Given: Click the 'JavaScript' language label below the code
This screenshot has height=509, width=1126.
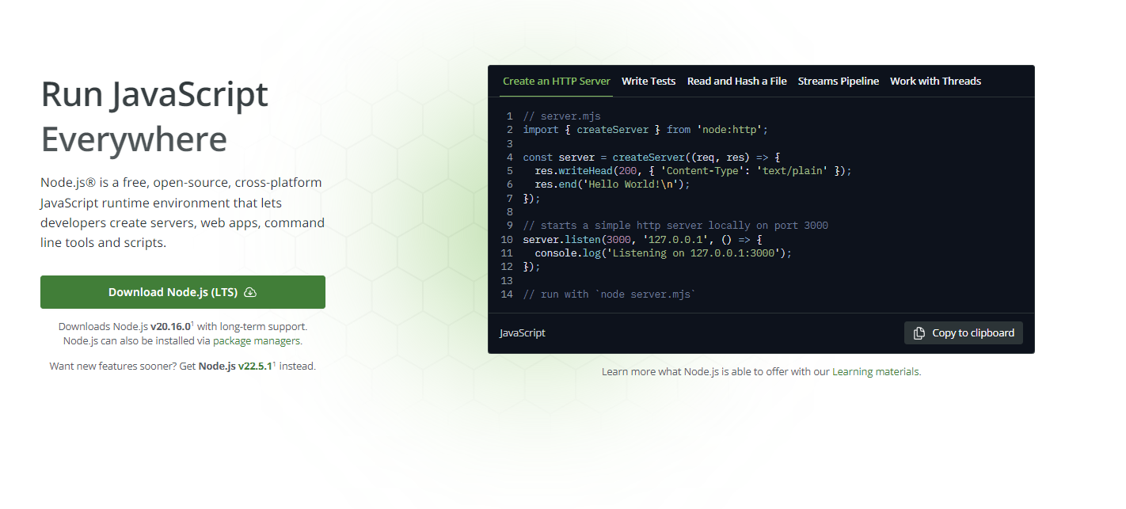Looking at the screenshot, I should [523, 333].
